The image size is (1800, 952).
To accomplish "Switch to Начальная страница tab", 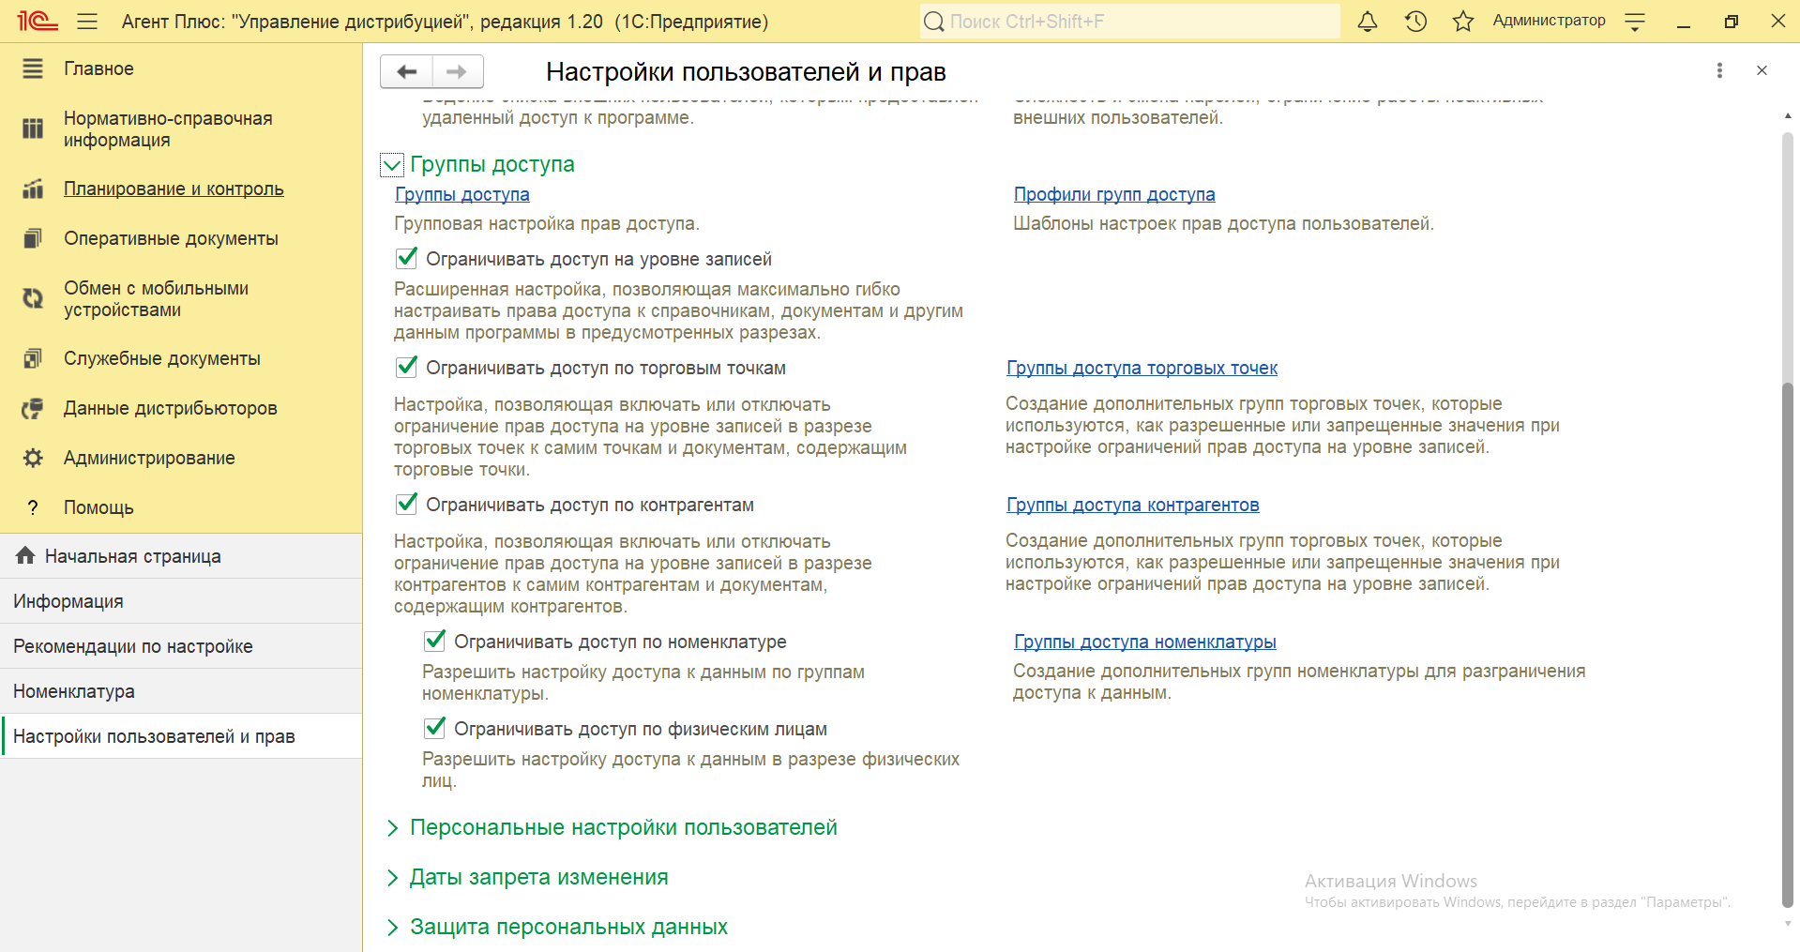I will (181, 556).
